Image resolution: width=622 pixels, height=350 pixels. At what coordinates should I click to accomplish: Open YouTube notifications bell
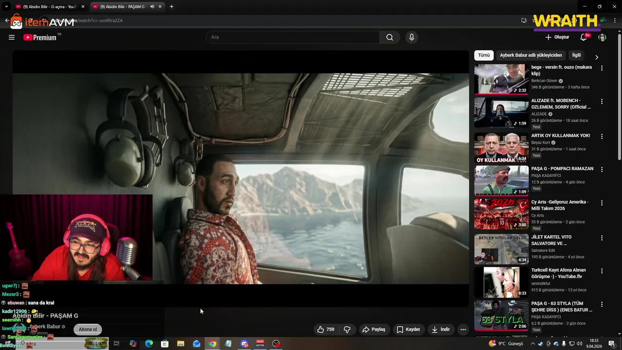coord(584,37)
